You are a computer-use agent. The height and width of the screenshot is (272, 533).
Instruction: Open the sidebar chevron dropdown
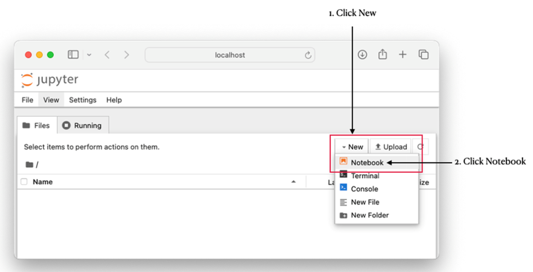(89, 55)
